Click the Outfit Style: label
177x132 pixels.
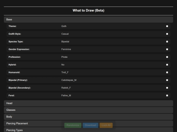[x=15, y=34]
